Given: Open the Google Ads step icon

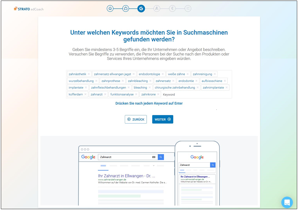Looking at the screenshot, I should pyautogui.click(x=157, y=9).
